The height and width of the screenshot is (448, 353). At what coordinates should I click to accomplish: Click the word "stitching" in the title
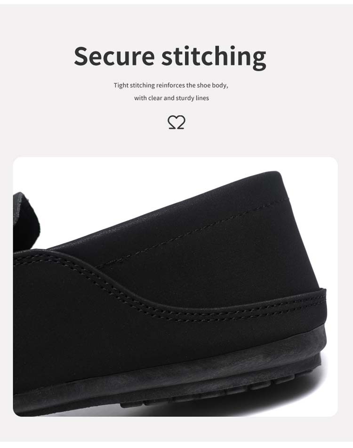pos(214,57)
